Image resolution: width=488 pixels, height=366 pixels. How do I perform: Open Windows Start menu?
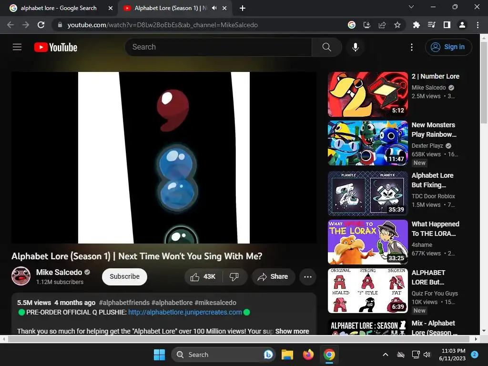click(x=159, y=355)
